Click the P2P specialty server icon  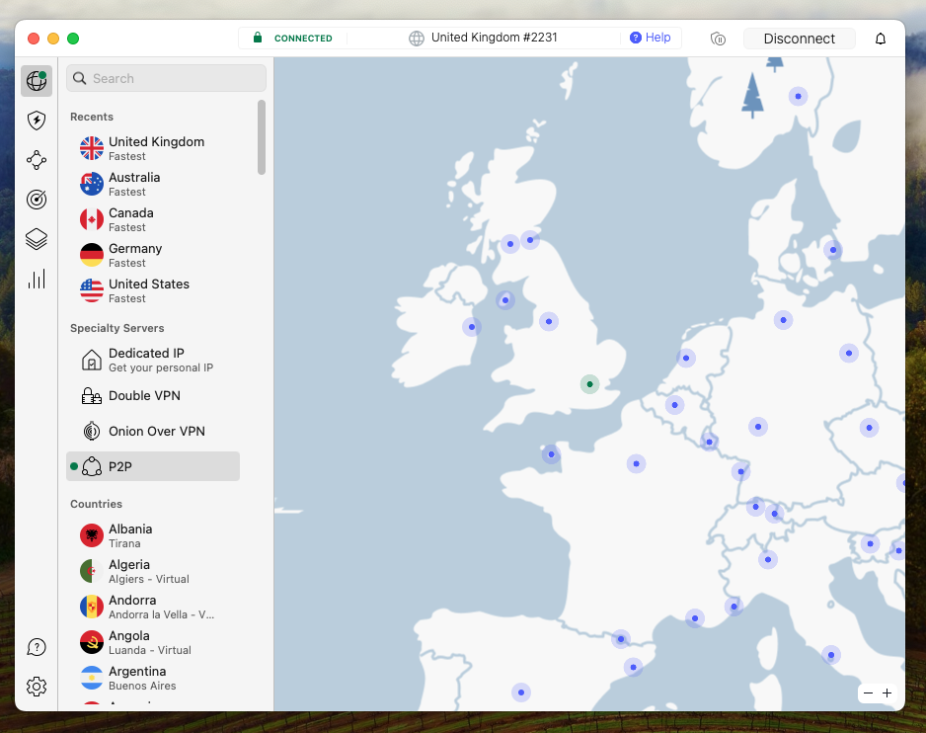click(92, 466)
